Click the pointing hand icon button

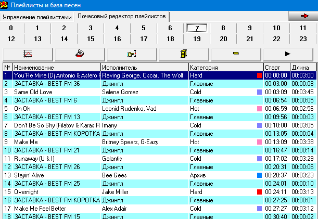(x=132, y=54)
